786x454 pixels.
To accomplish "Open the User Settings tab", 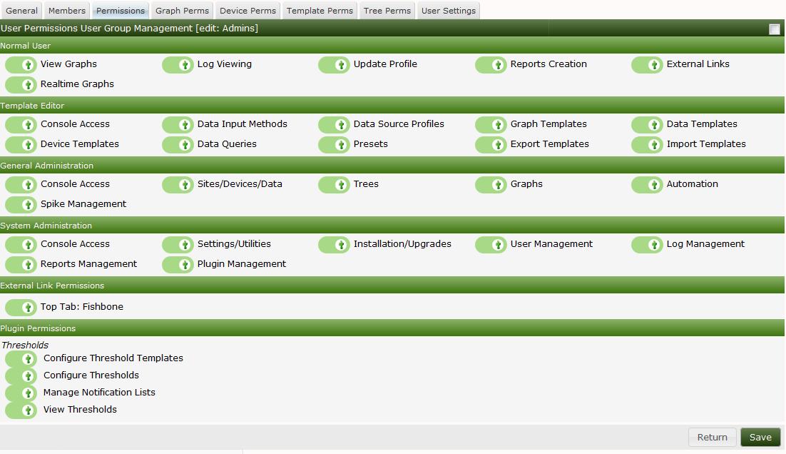I will point(448,10).
